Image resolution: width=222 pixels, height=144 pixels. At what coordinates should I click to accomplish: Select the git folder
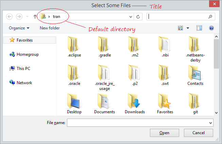(x=195, y=103)
